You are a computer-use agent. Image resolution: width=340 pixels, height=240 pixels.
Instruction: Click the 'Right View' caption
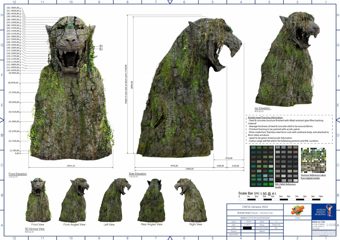click(196, 224)
